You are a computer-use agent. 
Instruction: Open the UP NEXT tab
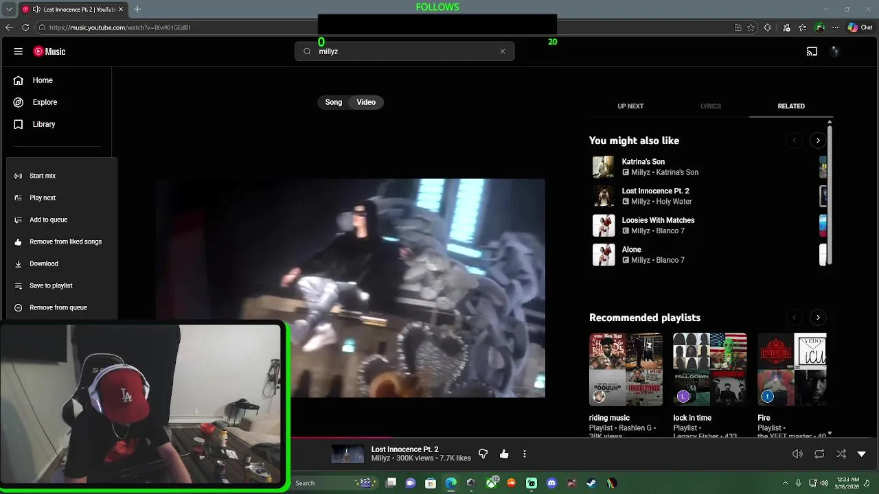(x=630, y=106)
